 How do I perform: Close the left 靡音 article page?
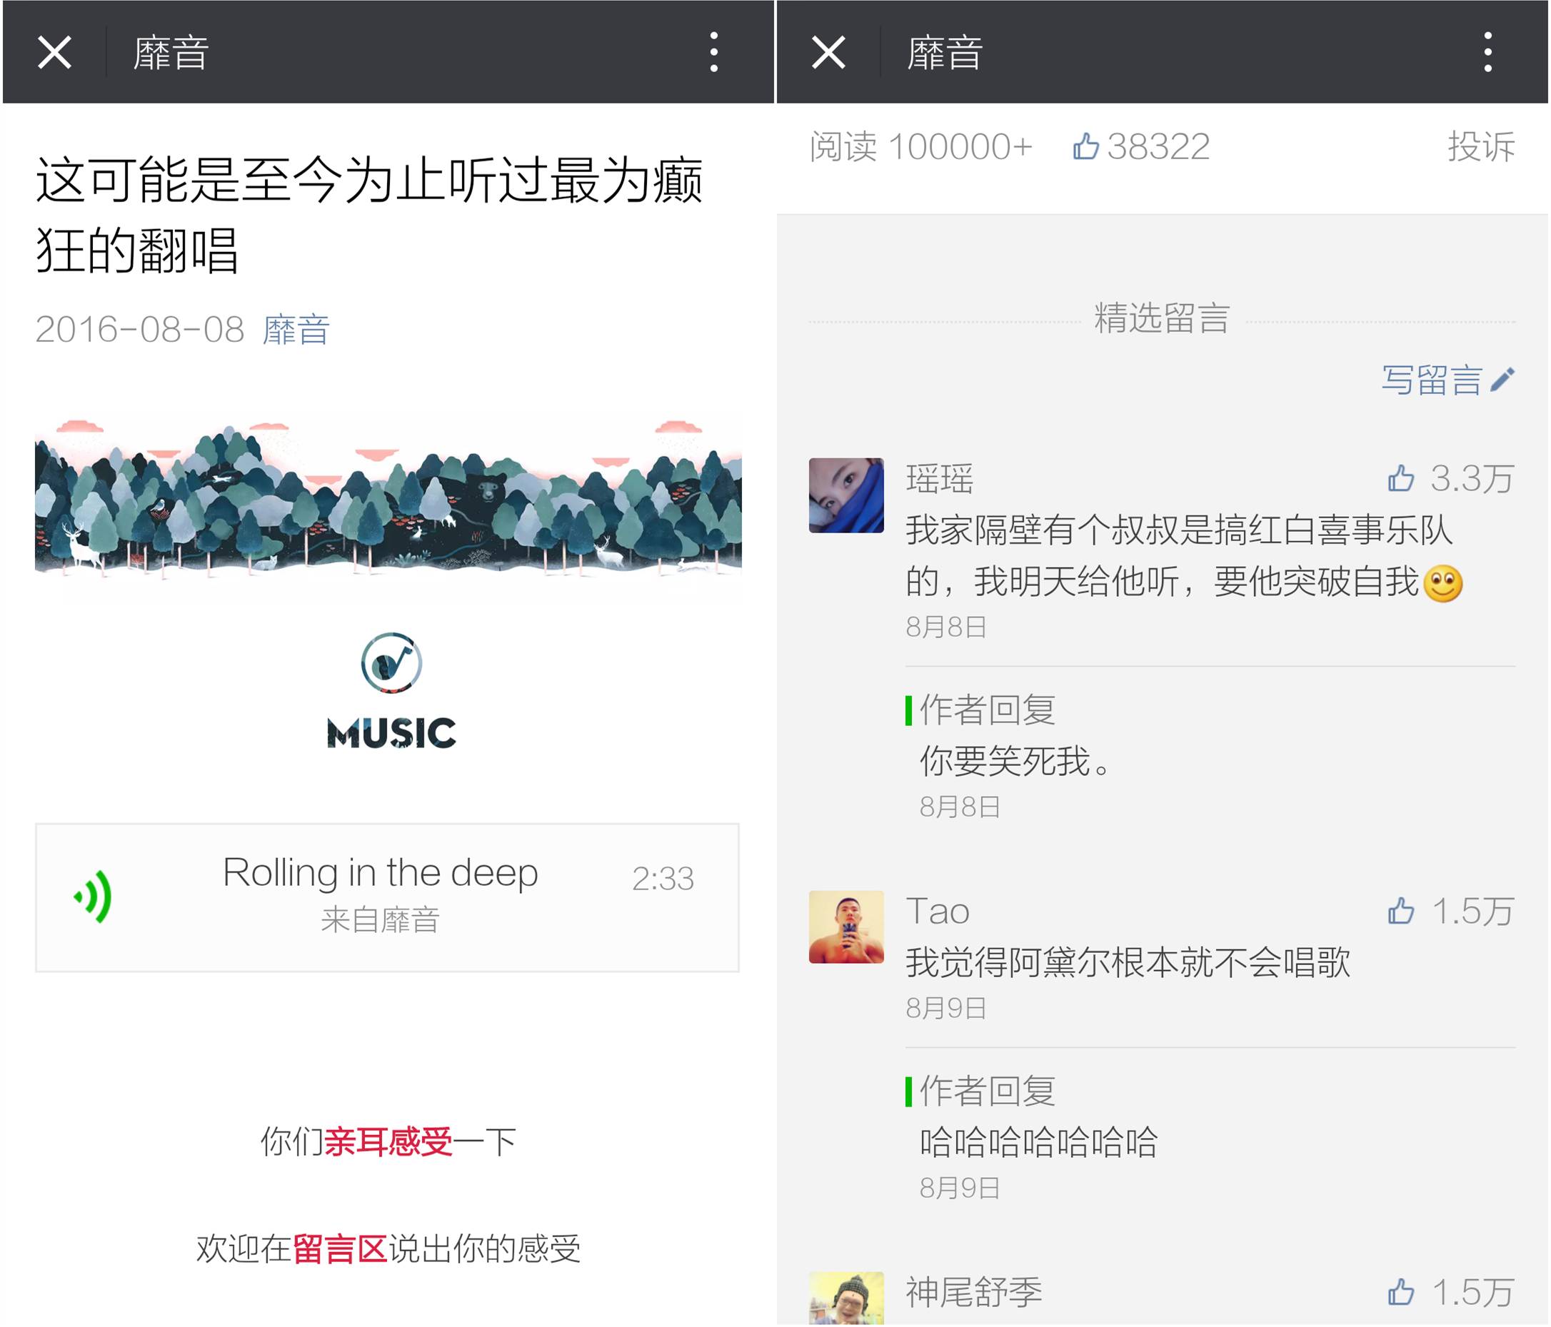tap(55, 52)
